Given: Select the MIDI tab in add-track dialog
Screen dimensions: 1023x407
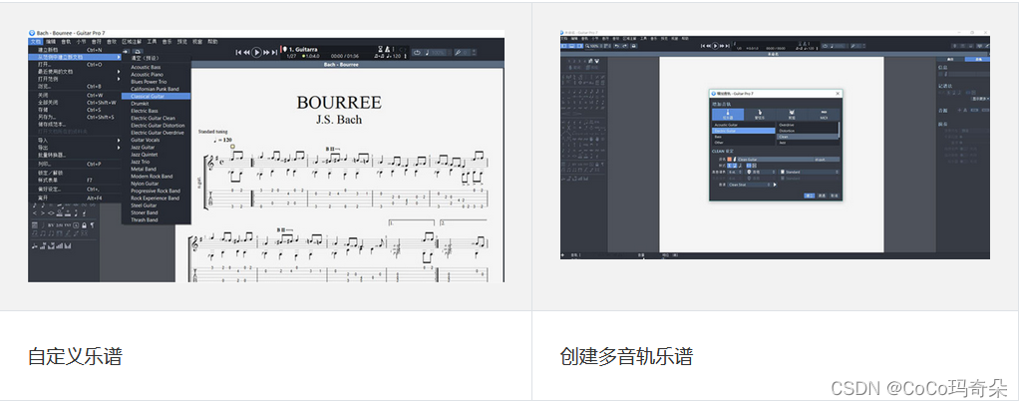Looking at the screenshot, I should pos(824,114).
